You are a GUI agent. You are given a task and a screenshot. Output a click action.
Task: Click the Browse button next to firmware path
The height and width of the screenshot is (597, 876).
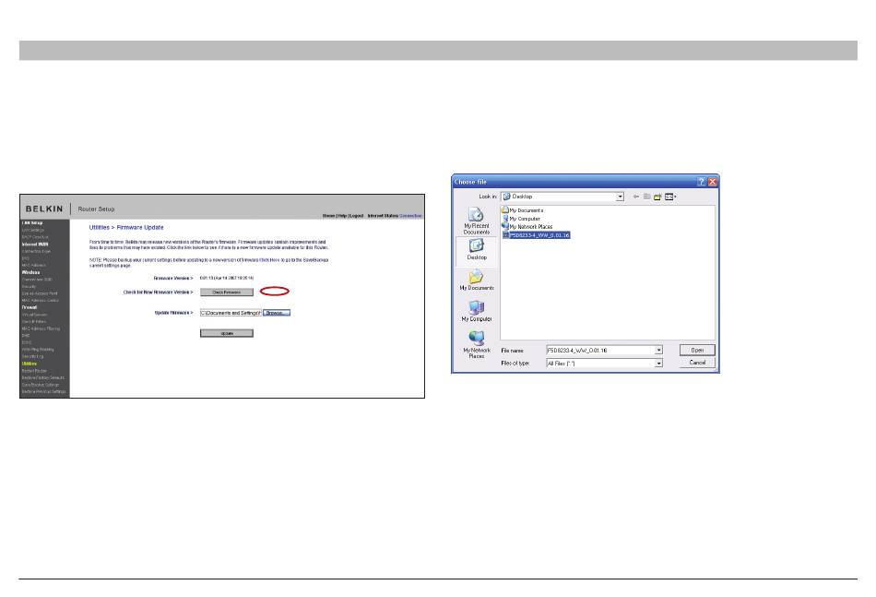(x=277, y=313)
